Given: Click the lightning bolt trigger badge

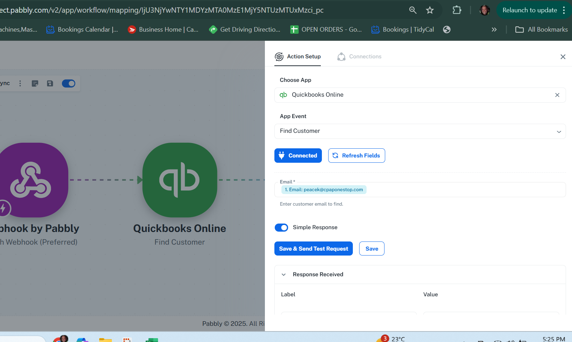Looking at the screenshot, I should pos(4,208).
